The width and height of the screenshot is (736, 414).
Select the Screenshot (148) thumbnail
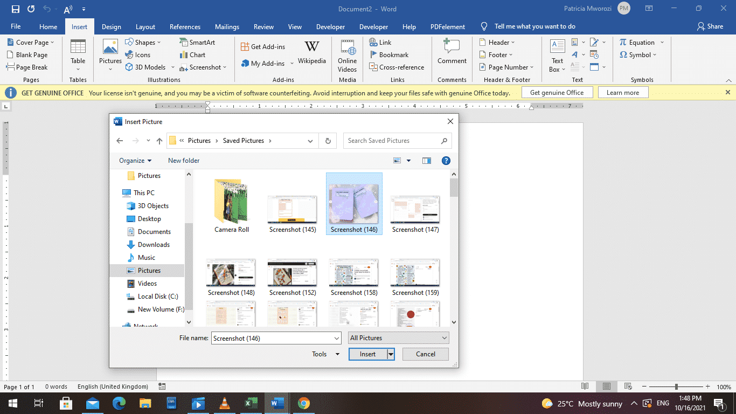pyautogui.click(x=231, y=272)
